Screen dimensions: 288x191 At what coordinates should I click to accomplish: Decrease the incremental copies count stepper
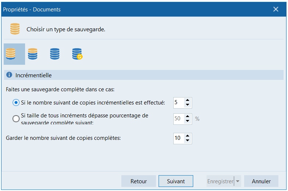pyautogui.click(x=187, y=105)
